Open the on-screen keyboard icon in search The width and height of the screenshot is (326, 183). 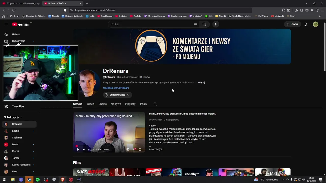click(x=195, y=24)
